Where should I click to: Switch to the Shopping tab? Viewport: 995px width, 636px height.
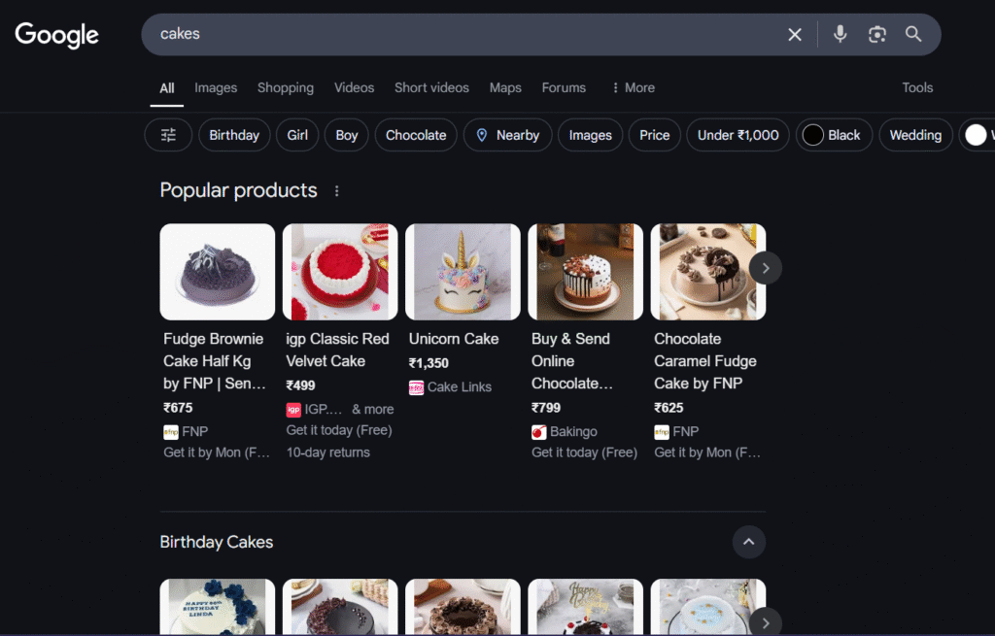click(285, 87)
